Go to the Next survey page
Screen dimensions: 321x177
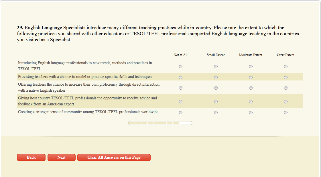[62, 158]
